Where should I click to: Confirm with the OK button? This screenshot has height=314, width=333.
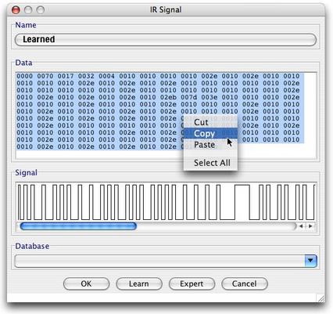point(86,283)
